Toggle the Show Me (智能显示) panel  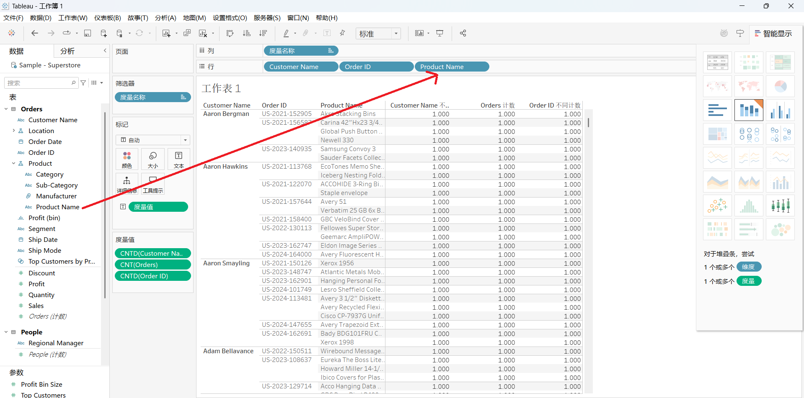[x=773, y=33]
